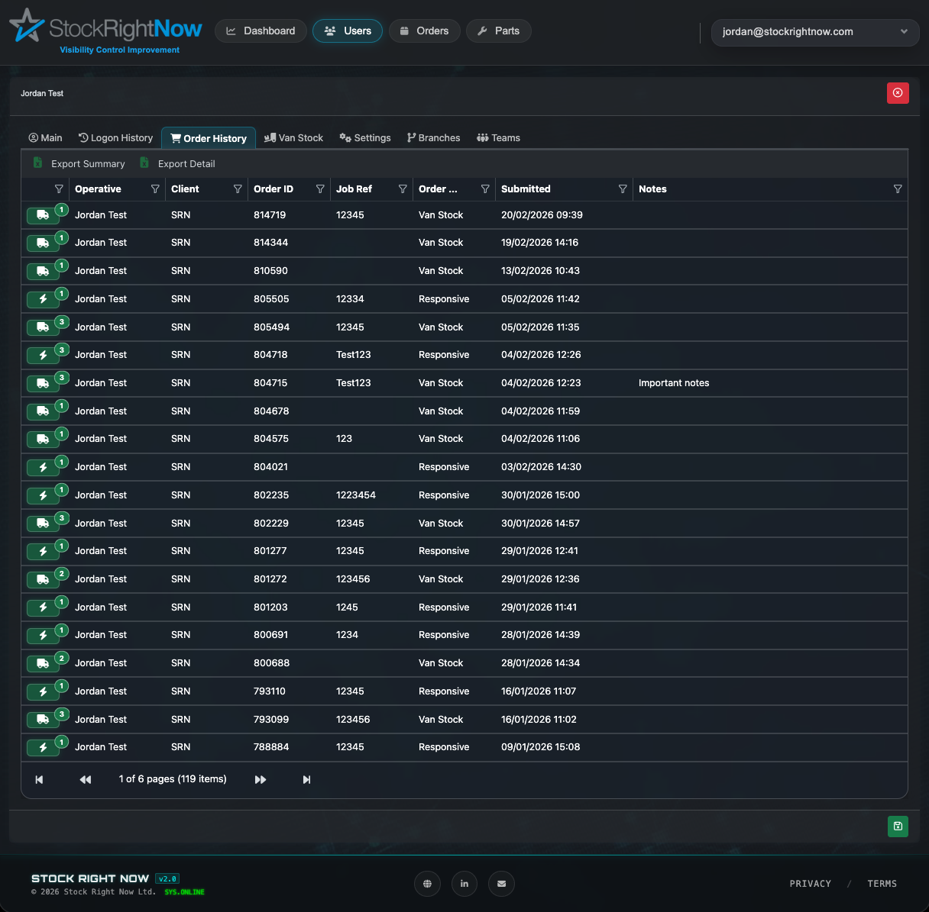This screenshot has height=912, width=929.
Task: Navigate to the Orders section
Action: coord(424,31)
